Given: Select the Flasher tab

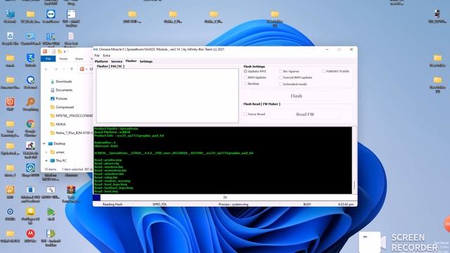Looking at the screenshot, I should point(131,61).
